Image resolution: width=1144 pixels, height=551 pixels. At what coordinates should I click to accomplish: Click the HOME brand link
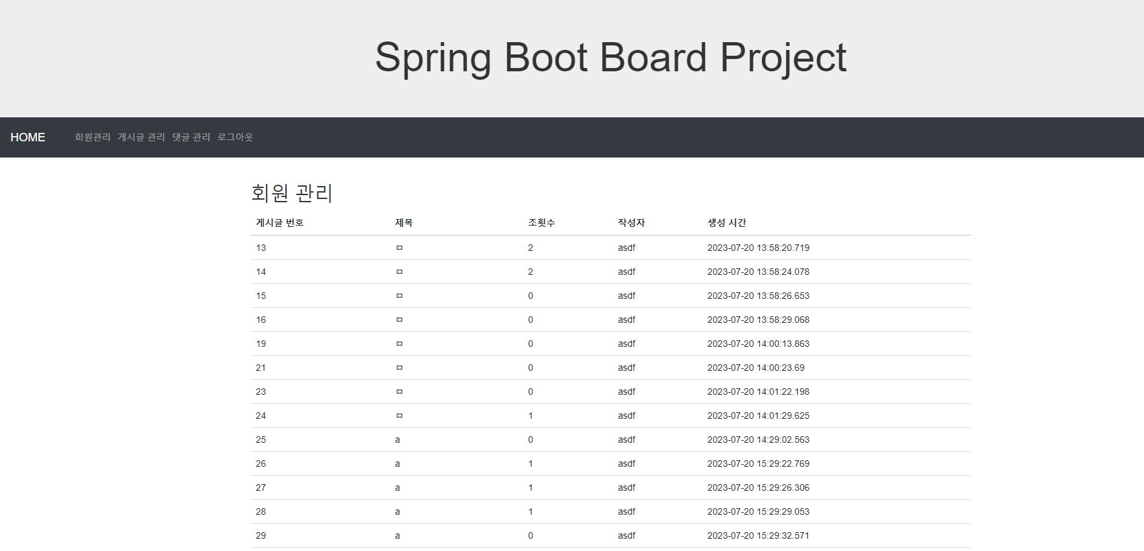tap(28, 137)
